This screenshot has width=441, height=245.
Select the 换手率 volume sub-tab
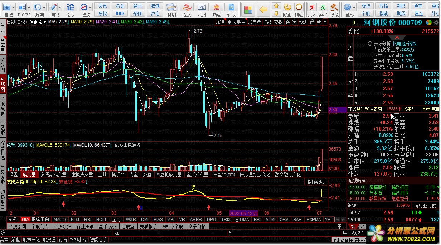coord(118,175)
